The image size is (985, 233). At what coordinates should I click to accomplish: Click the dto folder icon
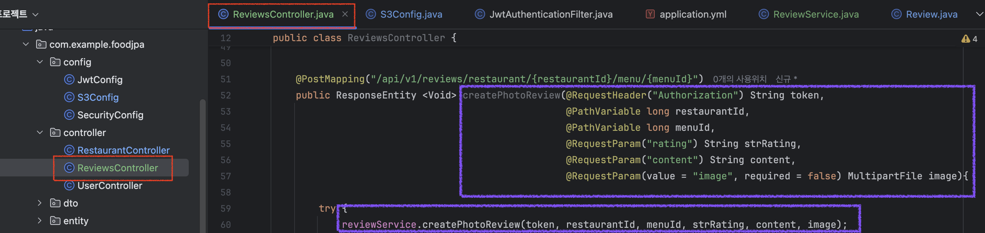point(55,203)
